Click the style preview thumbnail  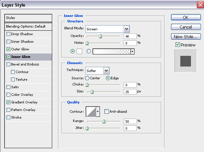pos(185,61)
